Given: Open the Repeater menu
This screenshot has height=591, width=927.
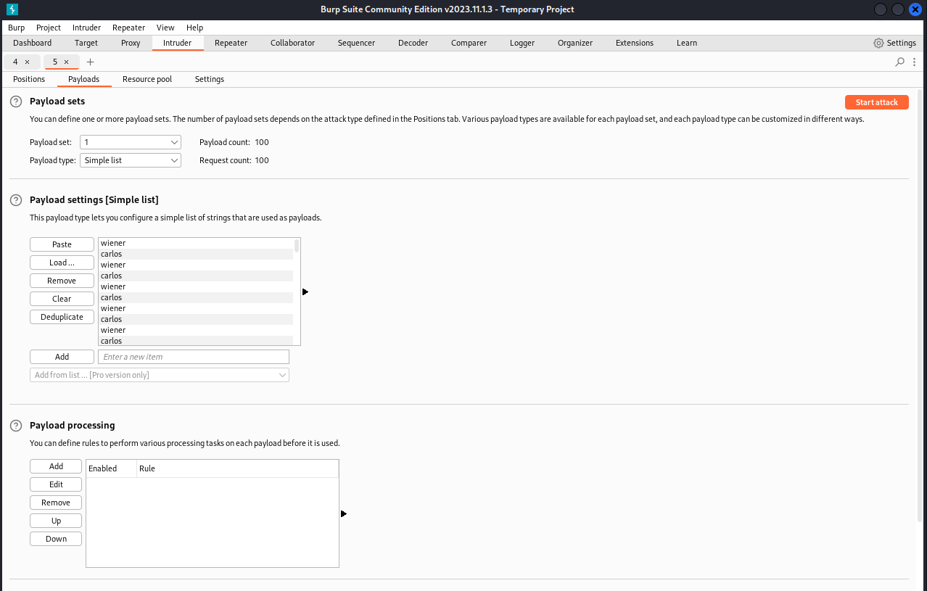Looking at the screenshot, I should 129,28.
